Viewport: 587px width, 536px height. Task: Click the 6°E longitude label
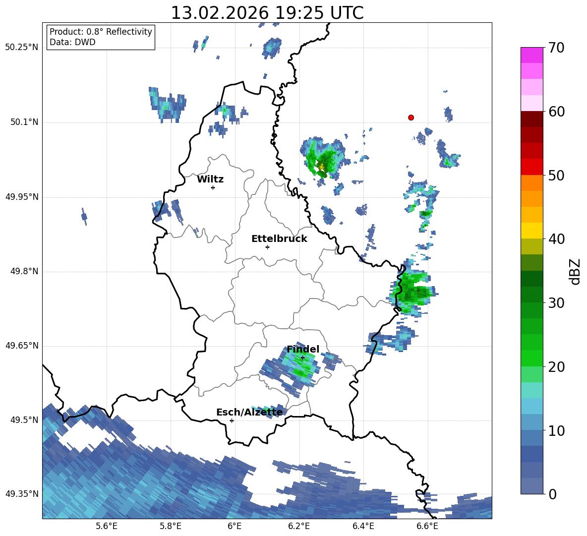[x=235, y=526]
